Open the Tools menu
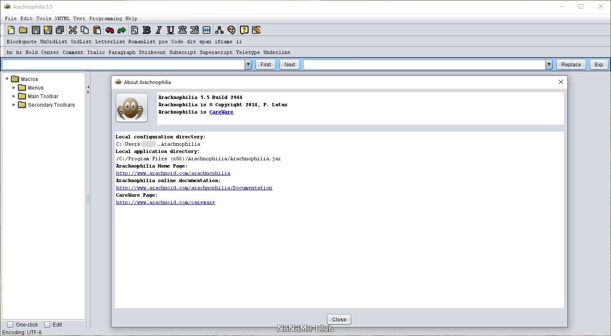Viewport: 611px width, 336px height. [x=44, y=18]
